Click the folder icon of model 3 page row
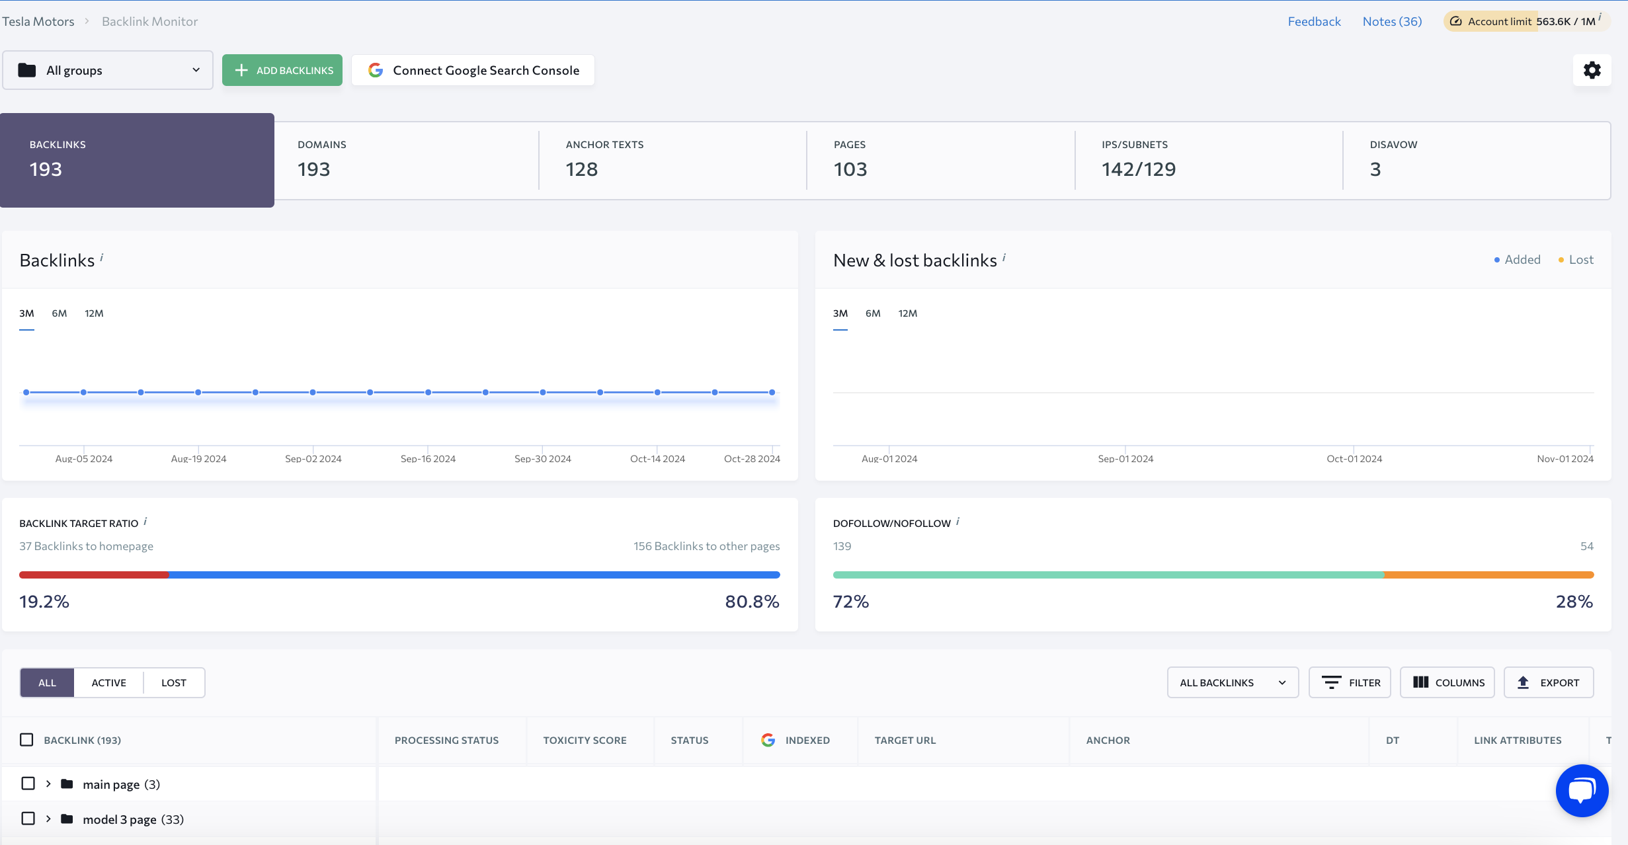This screenshot has height=845, width=1628. [x=67, y=819]
